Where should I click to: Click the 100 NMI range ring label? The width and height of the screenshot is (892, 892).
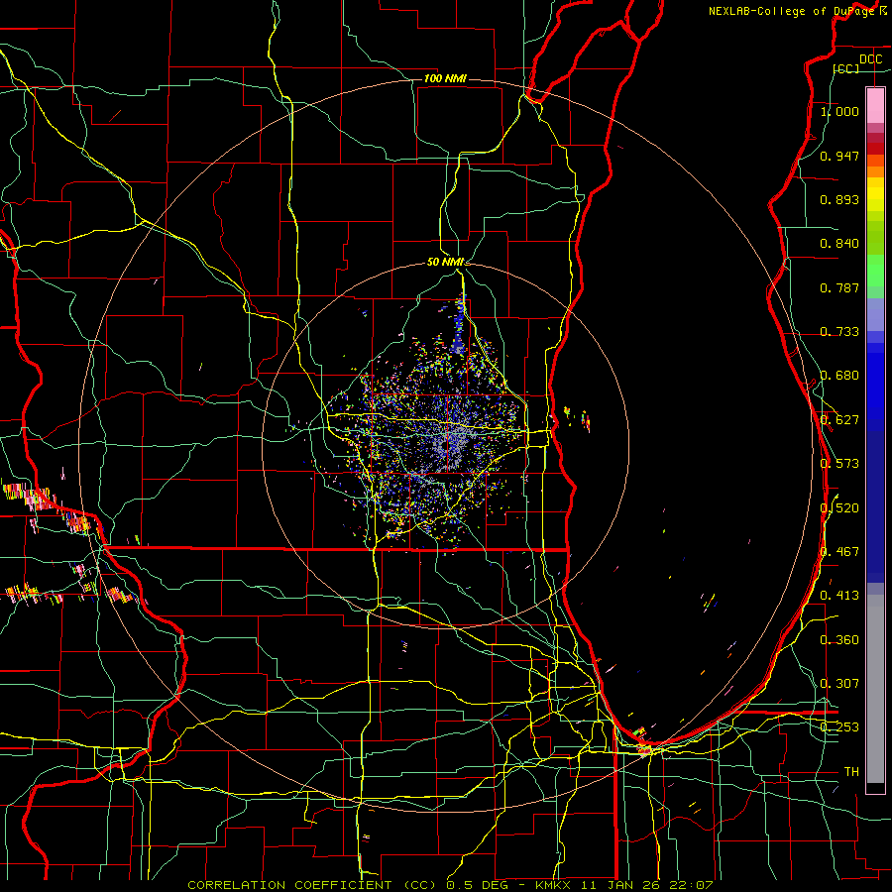point(445,78)
